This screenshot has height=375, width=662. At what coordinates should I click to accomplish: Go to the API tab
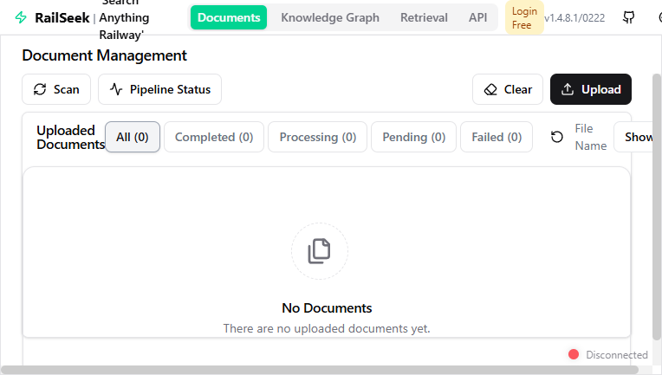pyautogui.click(x=477, y=17)
